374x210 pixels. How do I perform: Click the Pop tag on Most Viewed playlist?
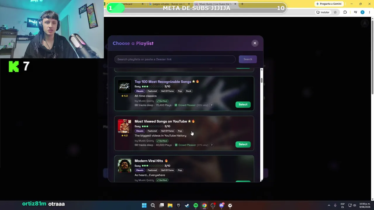180,131
